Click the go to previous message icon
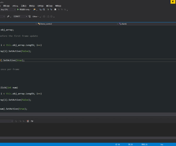This screenshot has width=176, height=146. [x=21, y=121]
